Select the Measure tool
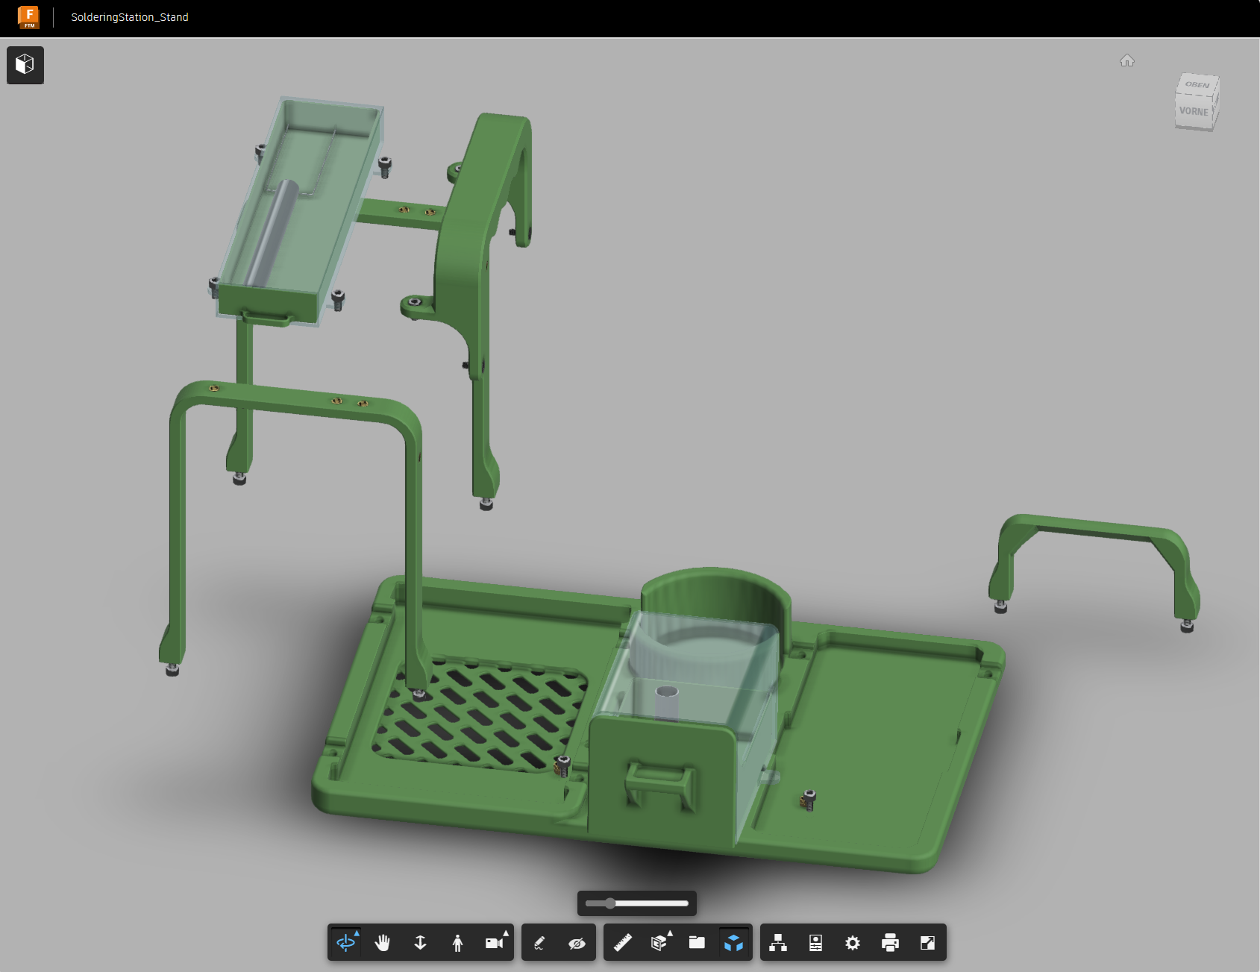 [x=624, y=942]
